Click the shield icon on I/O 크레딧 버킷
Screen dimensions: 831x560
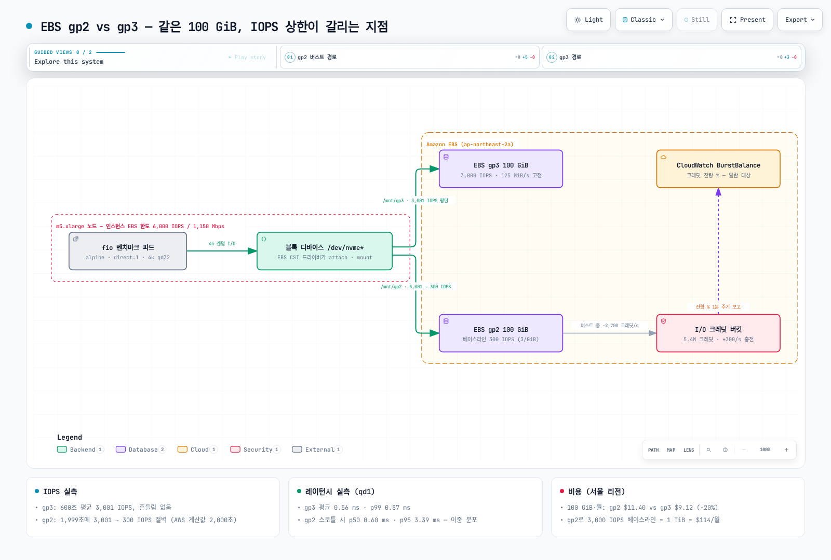click(663, 321)
